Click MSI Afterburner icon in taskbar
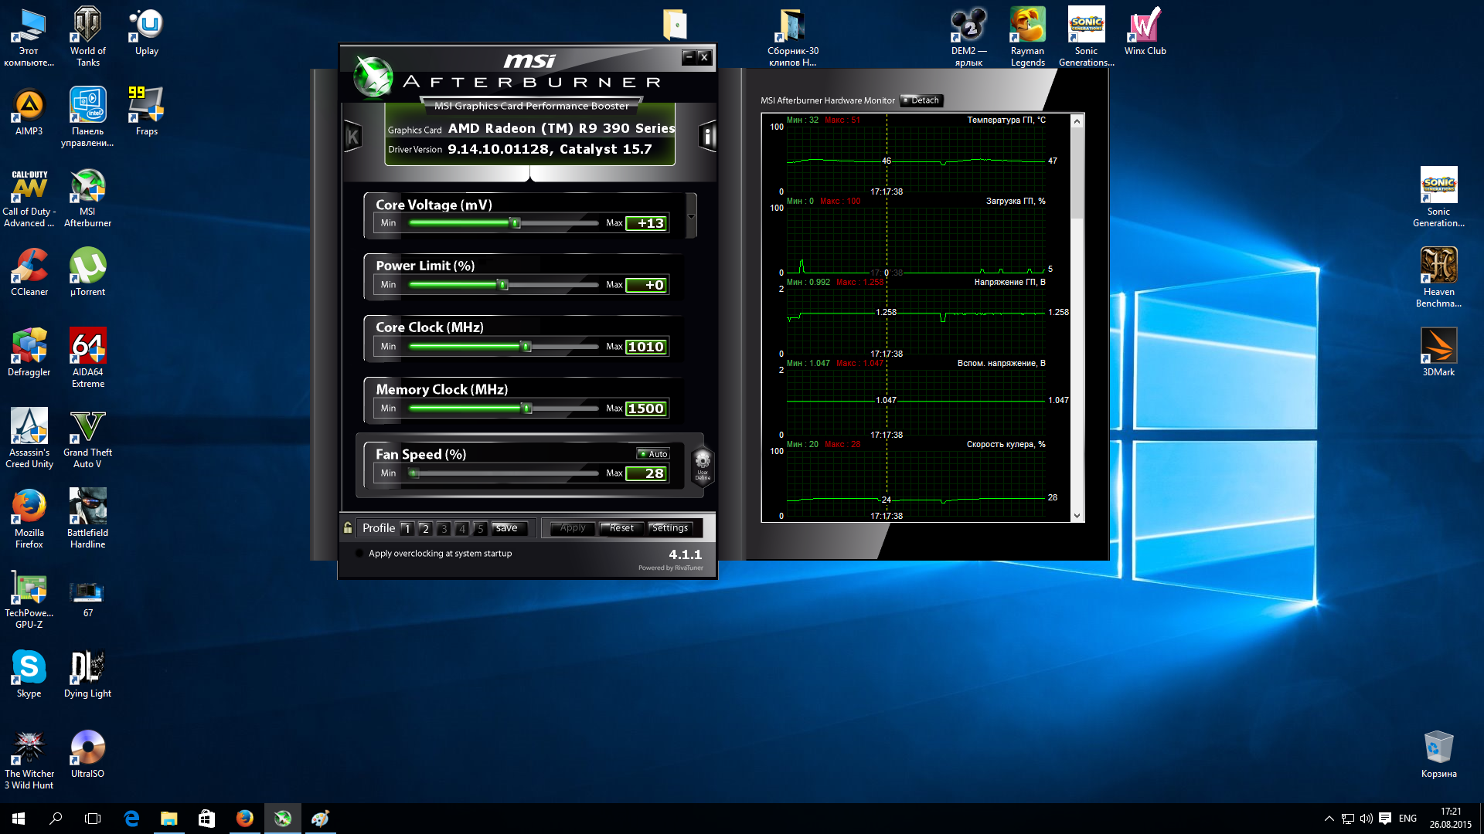The image size is (1484, 834). (283, 819)
